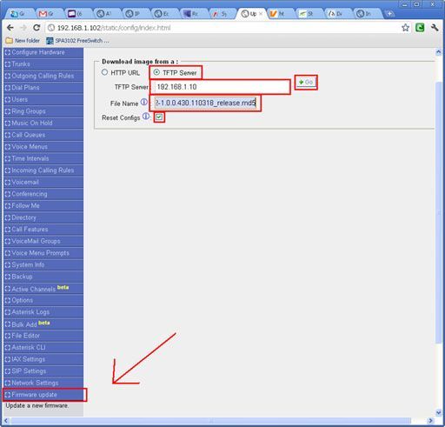Open Follow Me in sidebar
Image resolution: width=445 pixels, height=427 pixels.
point(43,206)
